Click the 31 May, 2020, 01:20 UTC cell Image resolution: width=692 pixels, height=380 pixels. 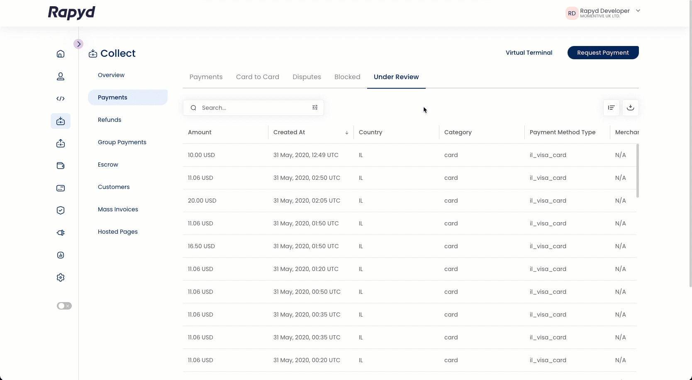306,269
